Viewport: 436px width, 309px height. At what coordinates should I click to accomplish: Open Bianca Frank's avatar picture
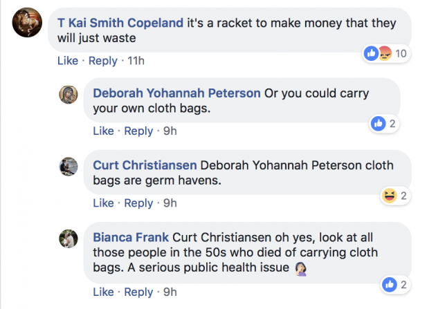coord(69,238)
